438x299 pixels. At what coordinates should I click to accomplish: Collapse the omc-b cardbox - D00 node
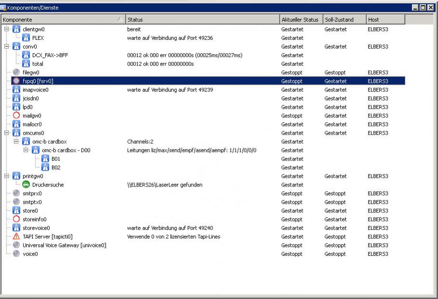coord(26,150)
